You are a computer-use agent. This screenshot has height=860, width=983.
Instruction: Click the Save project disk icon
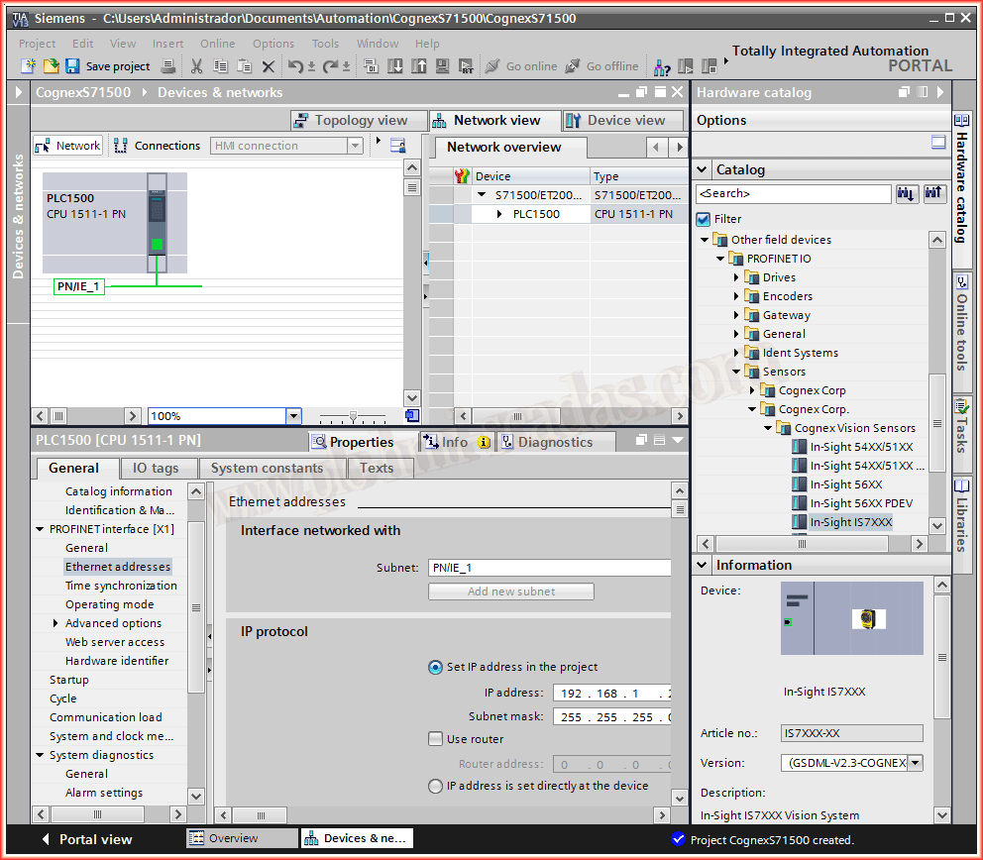coord(72,66)
